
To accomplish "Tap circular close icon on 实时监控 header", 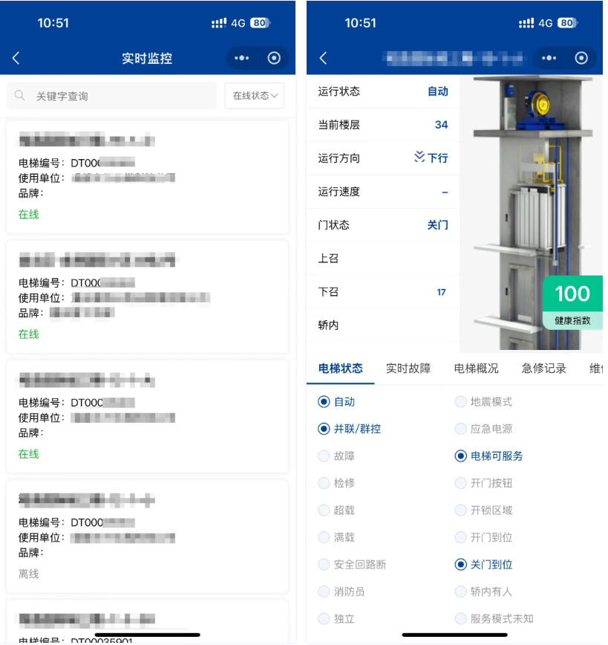I will click(274, 58).
